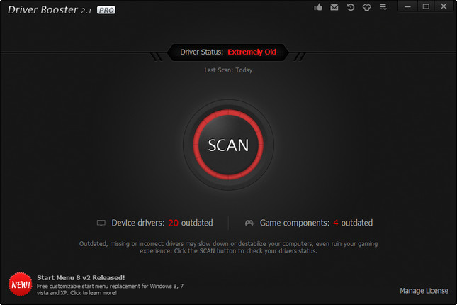Click the Free customizable start menu description

pyautogui.click(x=110, y=289)
